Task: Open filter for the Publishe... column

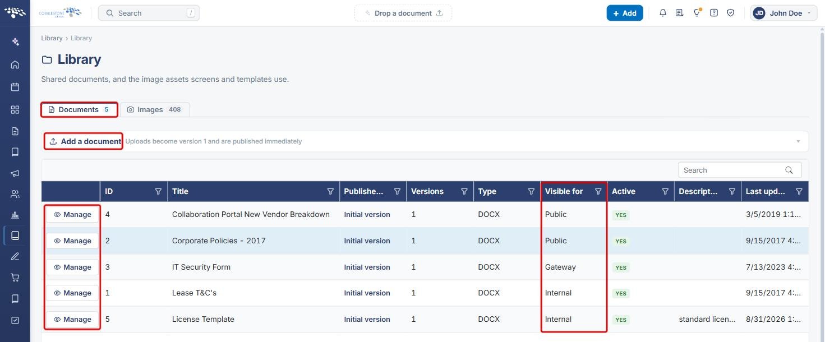Action: point(397,192)
